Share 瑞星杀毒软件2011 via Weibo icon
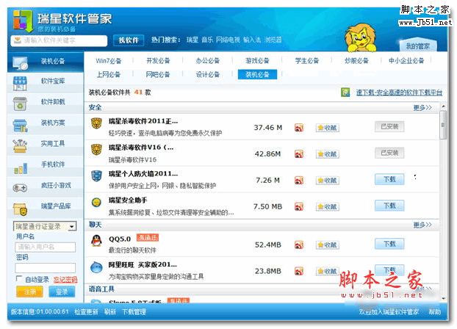The height and width of the screenshot is (329, 457). [x=299, y=127]
